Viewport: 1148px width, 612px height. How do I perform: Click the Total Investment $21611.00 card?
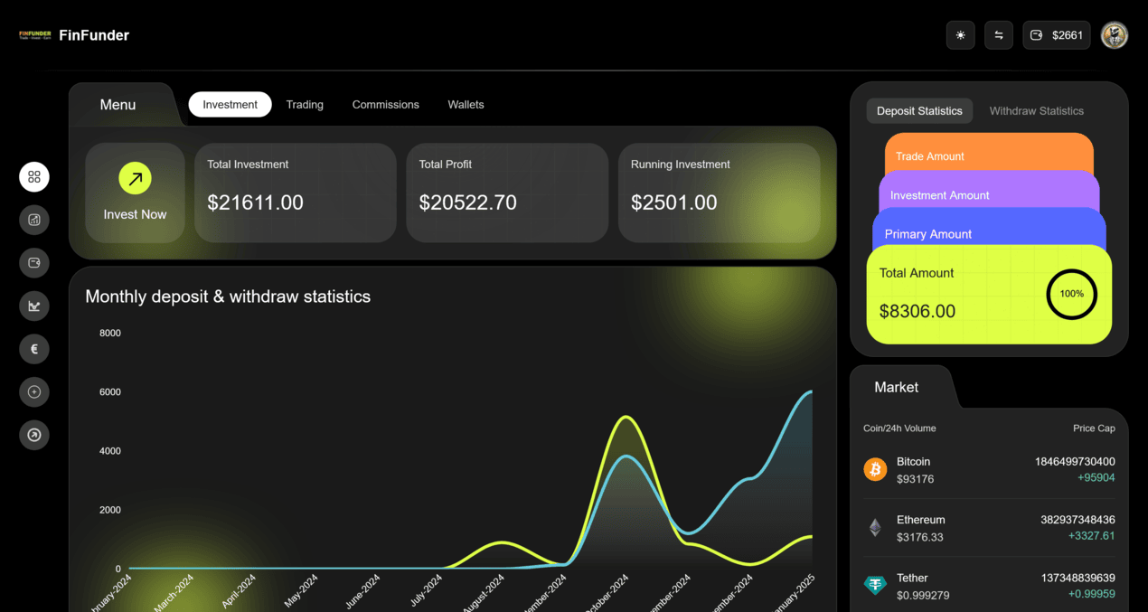pyautogui.click(x=296, y=193)
